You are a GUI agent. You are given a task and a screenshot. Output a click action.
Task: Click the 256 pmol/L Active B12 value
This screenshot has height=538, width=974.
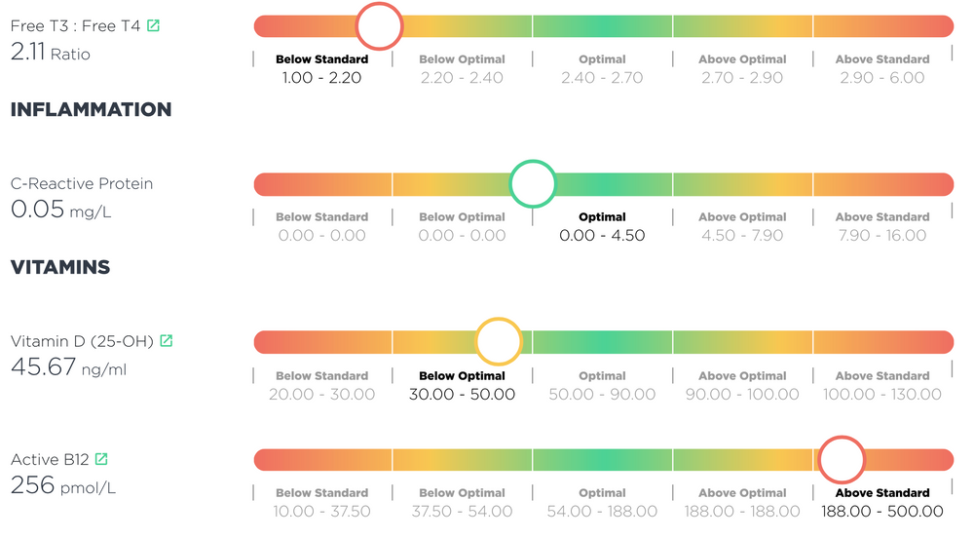tap(63, 485)
